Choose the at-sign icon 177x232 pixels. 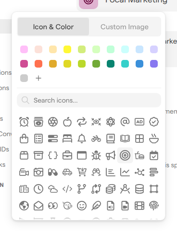125,122
